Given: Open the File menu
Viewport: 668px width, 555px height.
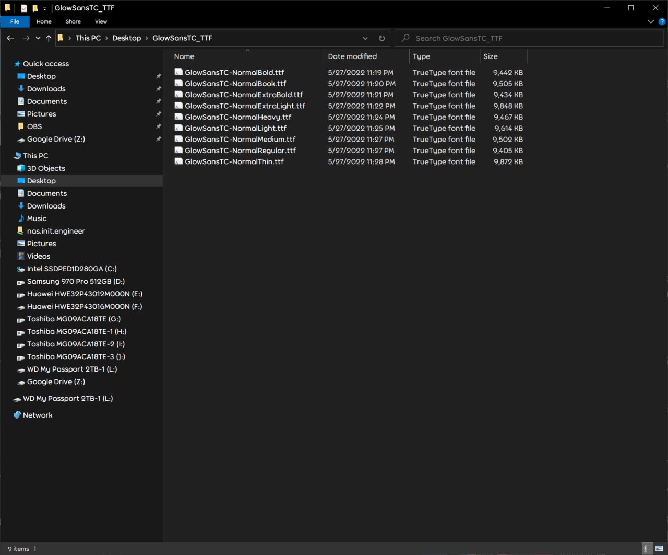Looking at the screenshot, I should 15,21.
